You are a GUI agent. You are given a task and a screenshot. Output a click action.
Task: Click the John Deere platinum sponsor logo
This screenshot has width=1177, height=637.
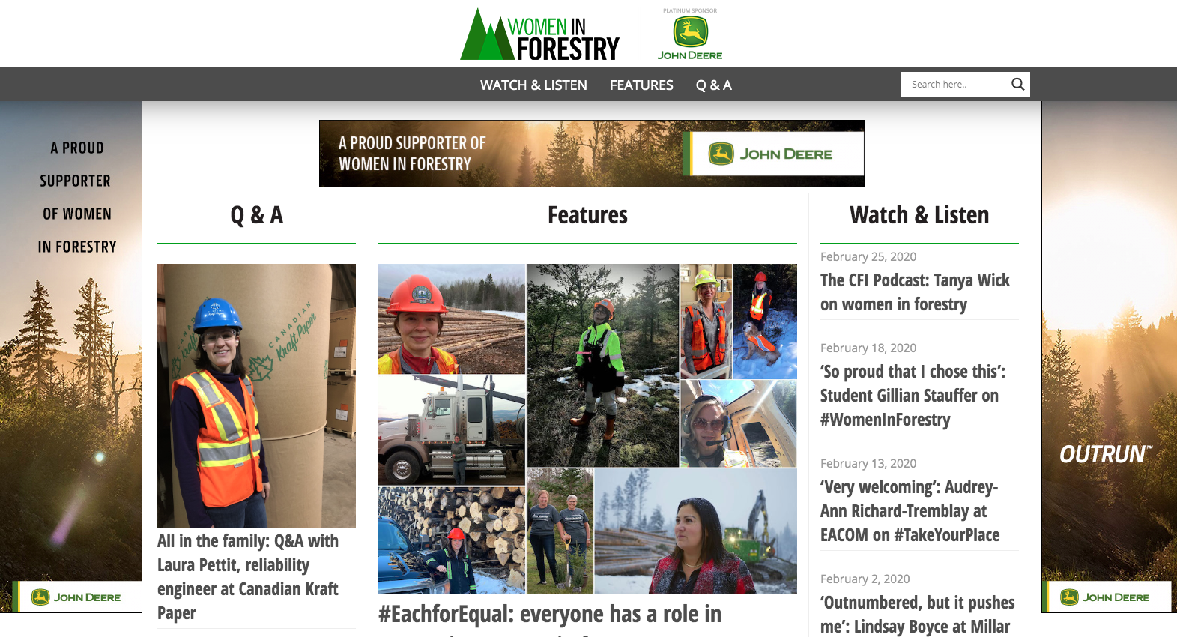[x=690, y=34]
